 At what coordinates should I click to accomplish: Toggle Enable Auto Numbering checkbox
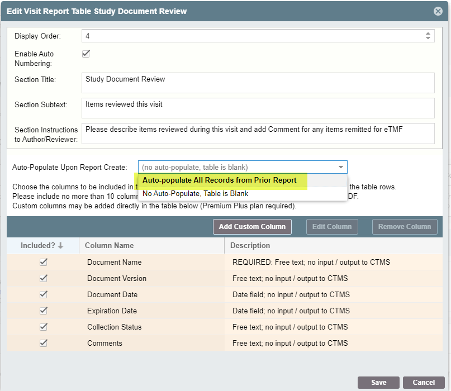coord(86,54)
